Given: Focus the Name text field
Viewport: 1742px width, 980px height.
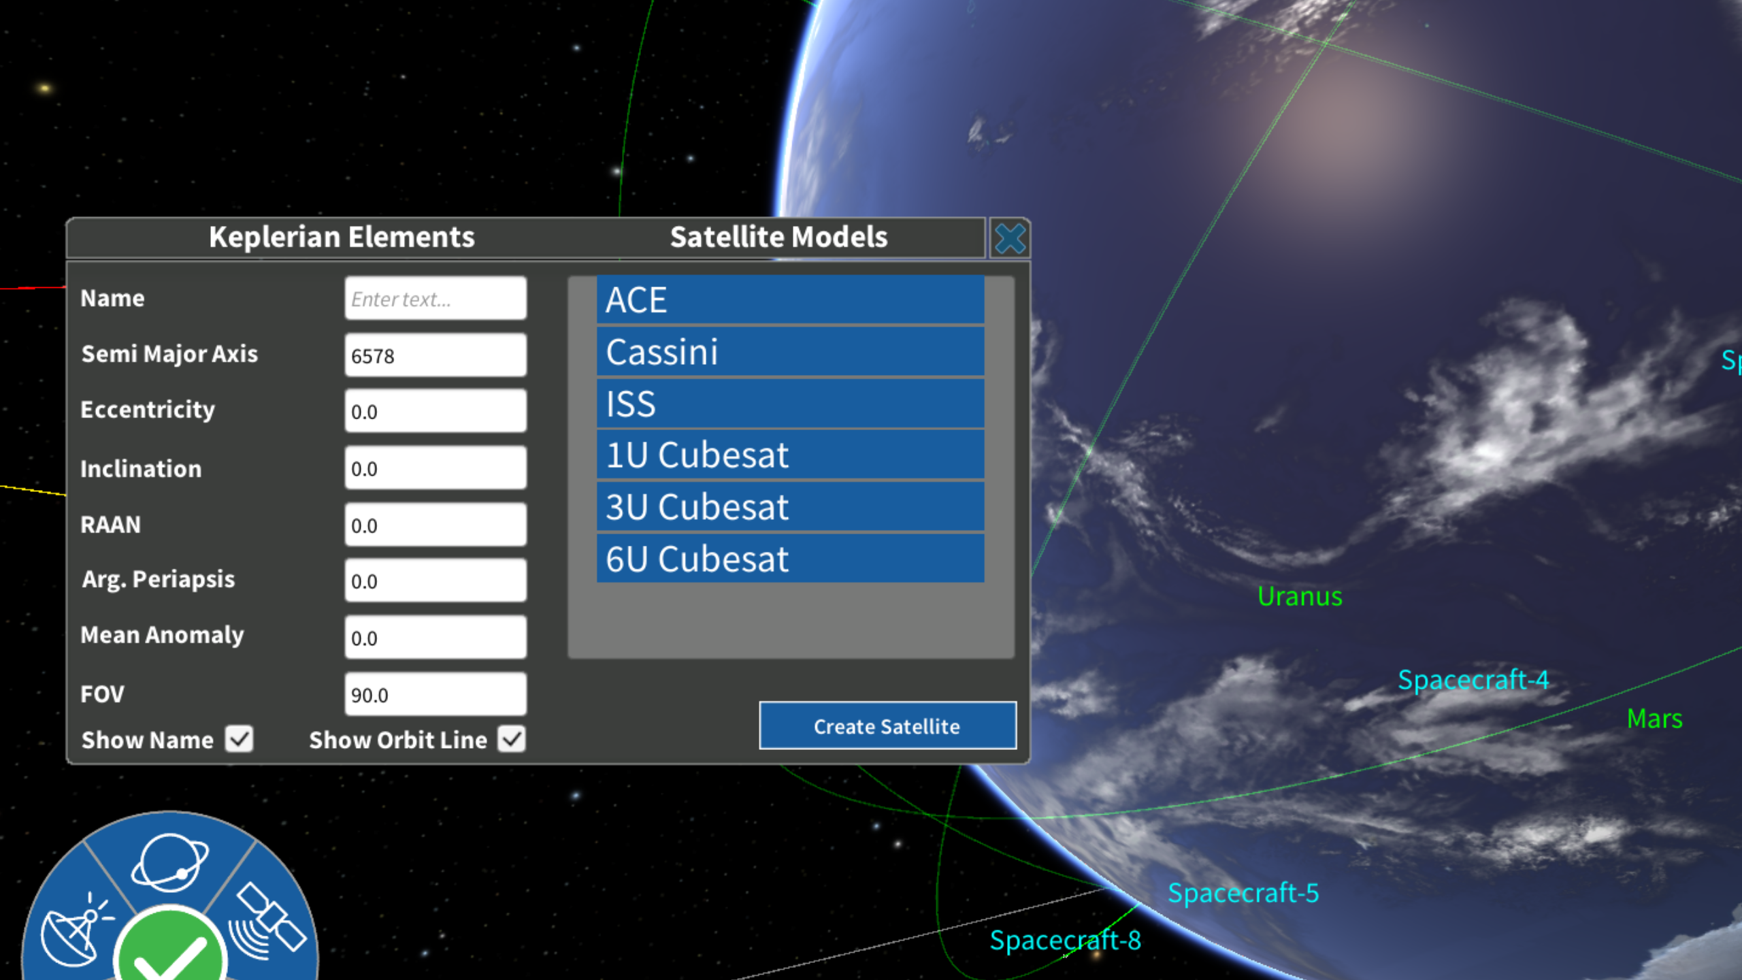Looking at the screenshot, I should pyautogui.click(x=435, y=298).
